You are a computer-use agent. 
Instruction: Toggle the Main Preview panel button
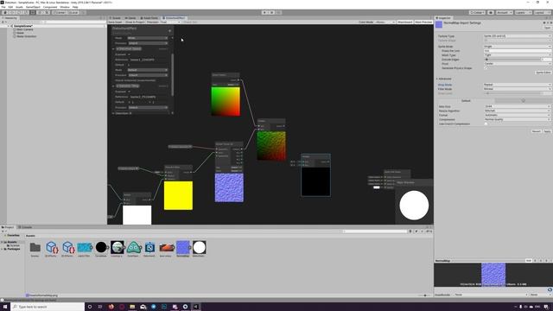[x=423, y=22]
